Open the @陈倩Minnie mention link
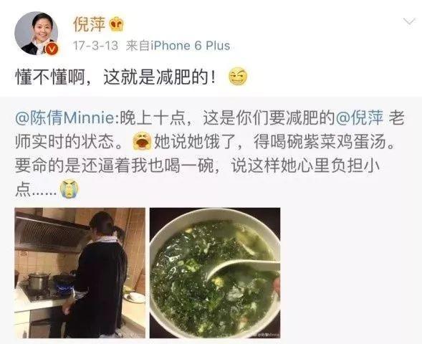 click(65, 118)
